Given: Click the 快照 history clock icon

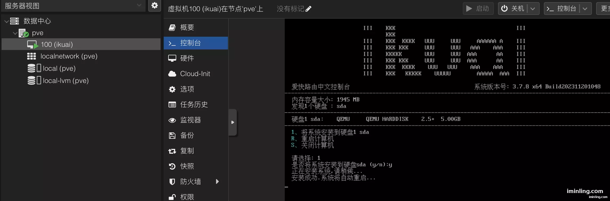Looking at the screenshot, I should click(x=172, y=166).
